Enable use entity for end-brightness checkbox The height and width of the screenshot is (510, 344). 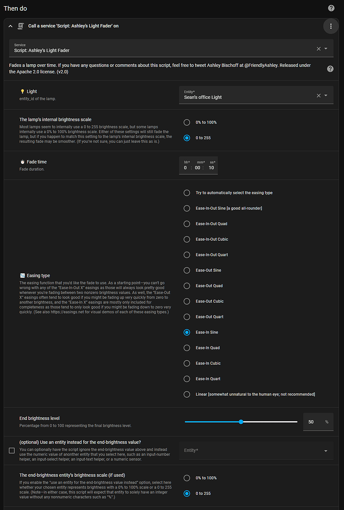pos(12,450)
